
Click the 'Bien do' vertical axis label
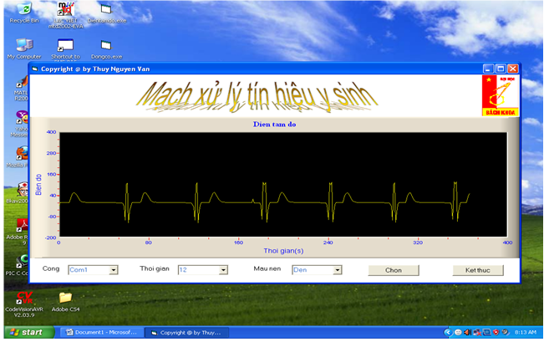coord(38,184)
